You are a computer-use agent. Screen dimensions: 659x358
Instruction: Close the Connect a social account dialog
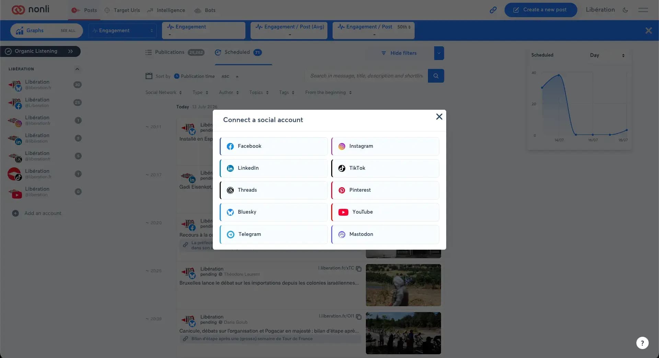pyautogui.click(x=439, y=117)
